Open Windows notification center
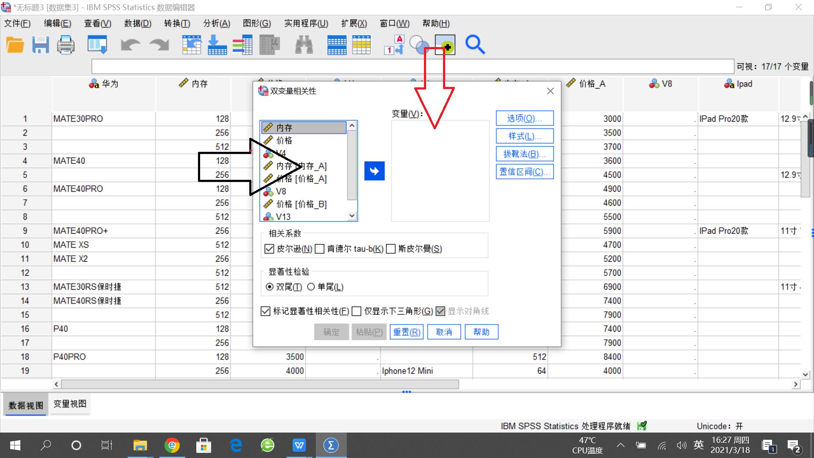Screen dimensions: 814x458 pyautogui.click(x=794, y=445)
